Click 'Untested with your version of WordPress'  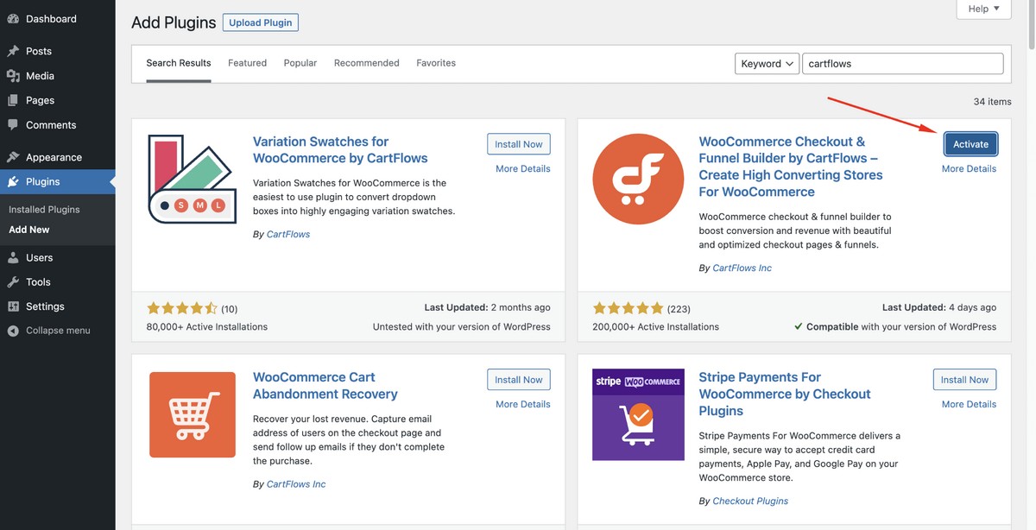click(461, 327)
